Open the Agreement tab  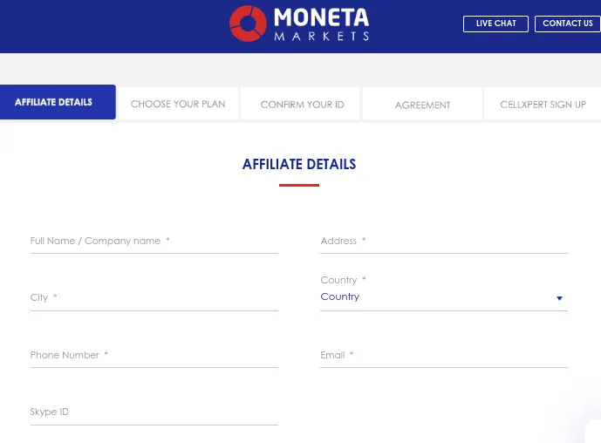coord(422,105)
